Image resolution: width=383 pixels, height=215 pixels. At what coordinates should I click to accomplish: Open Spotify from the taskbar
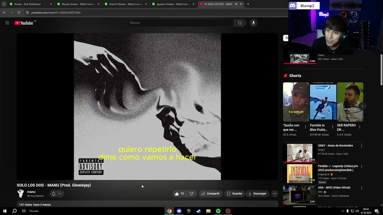tap(218, 211)
